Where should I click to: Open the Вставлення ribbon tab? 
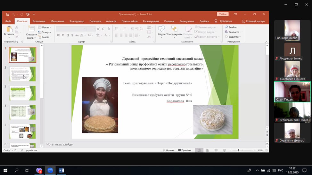point(39,21)
